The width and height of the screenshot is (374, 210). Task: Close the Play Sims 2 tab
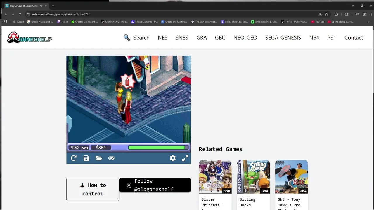[46, 6]
